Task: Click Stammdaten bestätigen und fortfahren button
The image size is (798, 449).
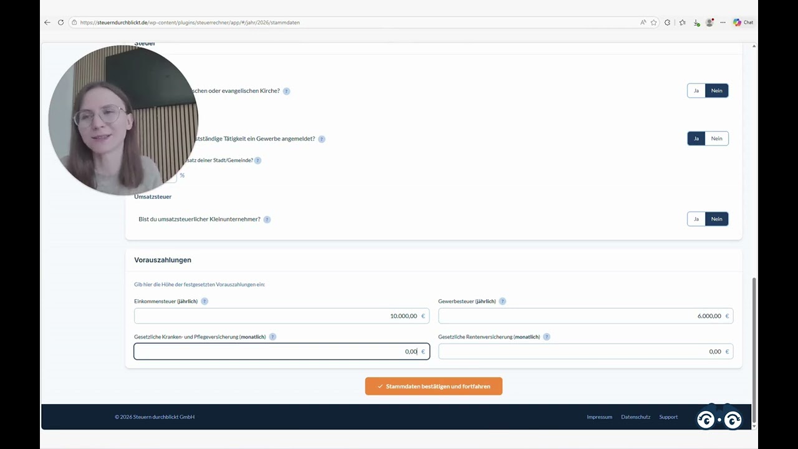Action: pos(434,386)
